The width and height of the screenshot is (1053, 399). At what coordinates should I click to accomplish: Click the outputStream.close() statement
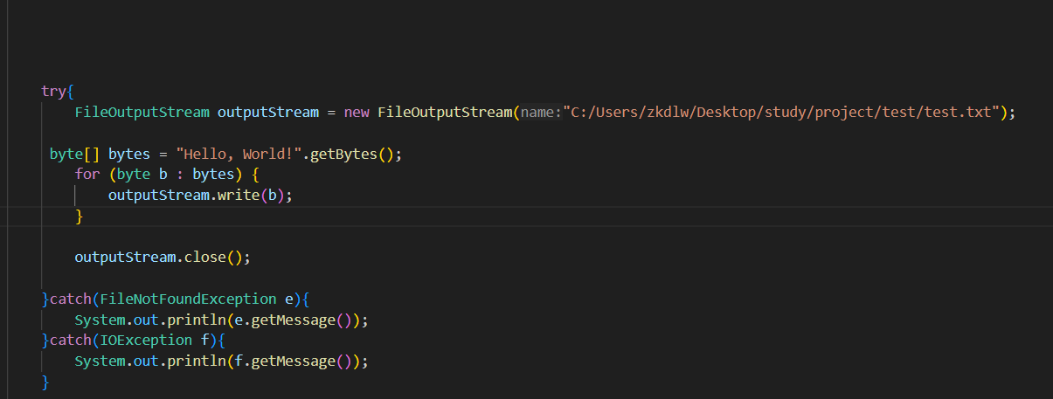(163, 258)
